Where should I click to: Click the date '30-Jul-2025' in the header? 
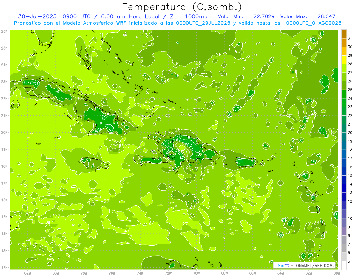pos(37,16)
